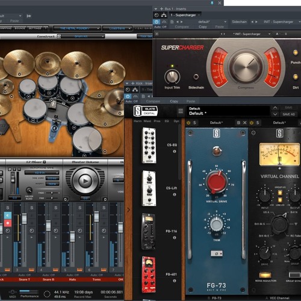Click the Input Trim knob on Supercharger
The height and width of the screenshot is (301, 301).
172,76
